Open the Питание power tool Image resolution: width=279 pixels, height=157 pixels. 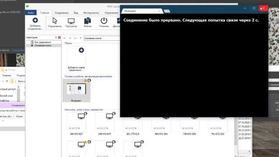pos(104,23)
